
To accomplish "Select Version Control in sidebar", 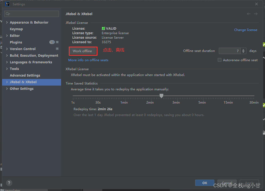I will click(x=23, y=49).
